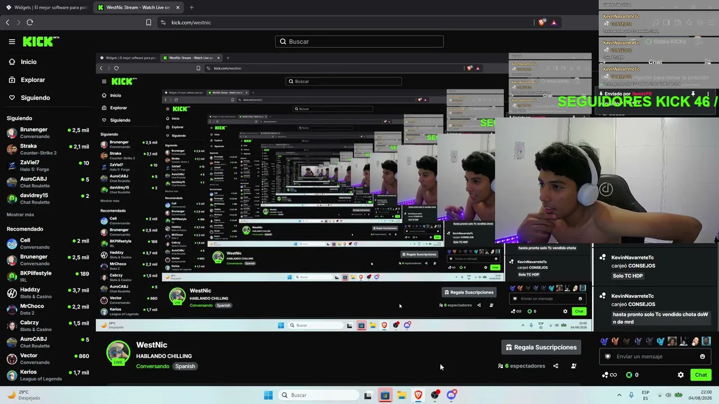Click the Enviar un mensaje chat input
This screenshot has height=404, width=719.
pos(655,356)
